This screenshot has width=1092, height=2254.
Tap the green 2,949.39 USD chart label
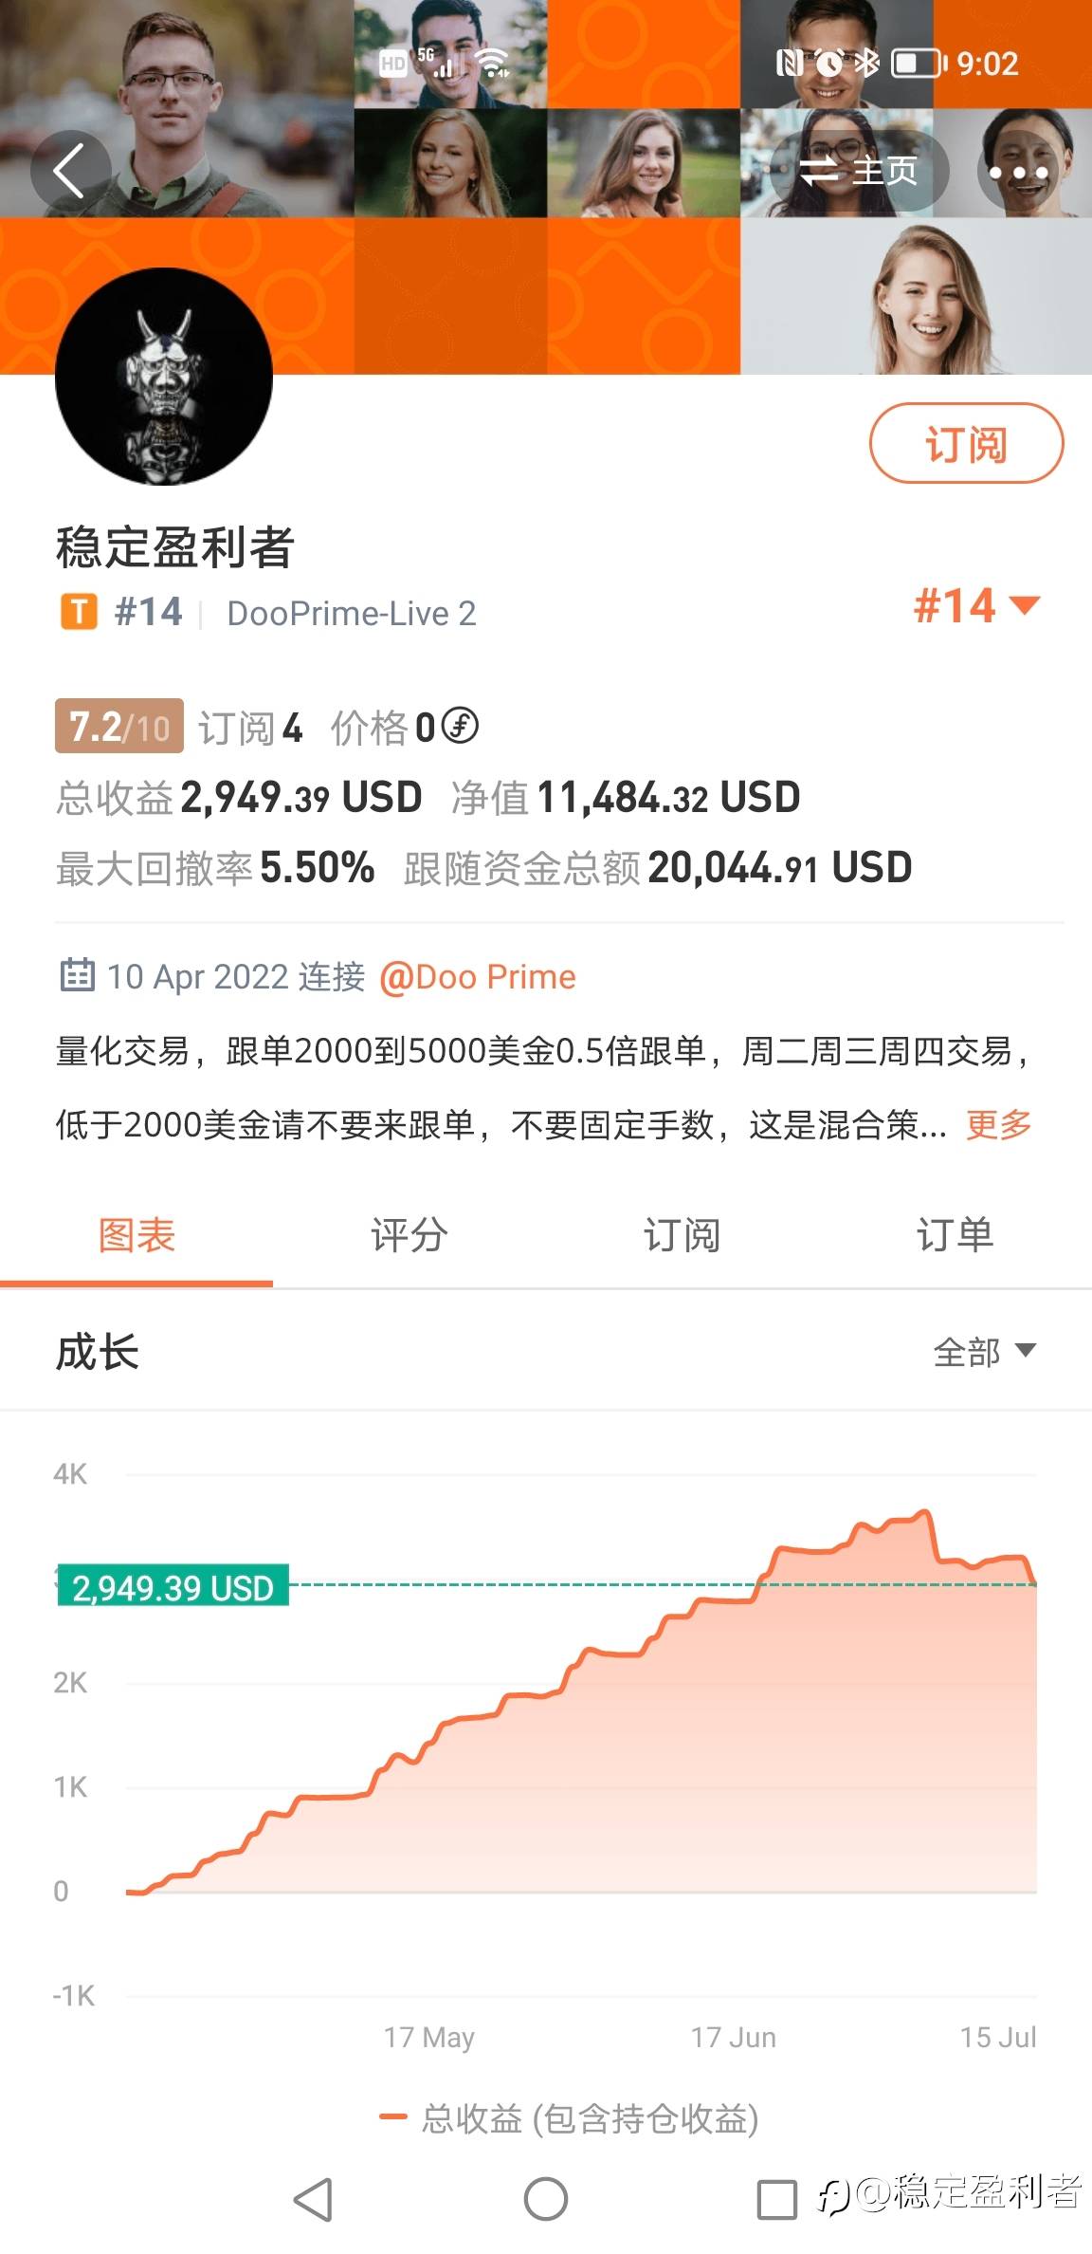pyautogui.click(x=173, y=1587)
